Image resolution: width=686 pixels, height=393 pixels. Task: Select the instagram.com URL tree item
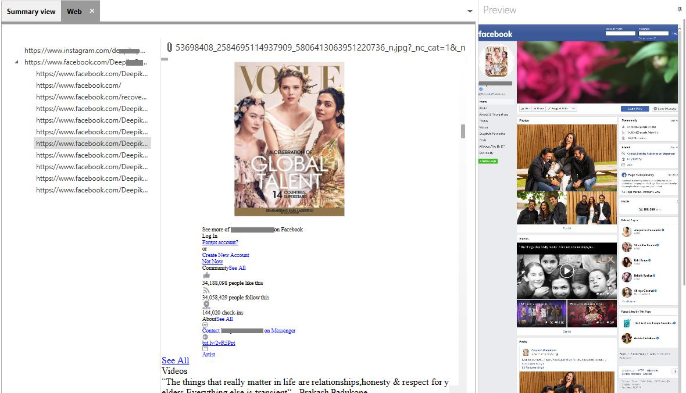tap(85, 51)
